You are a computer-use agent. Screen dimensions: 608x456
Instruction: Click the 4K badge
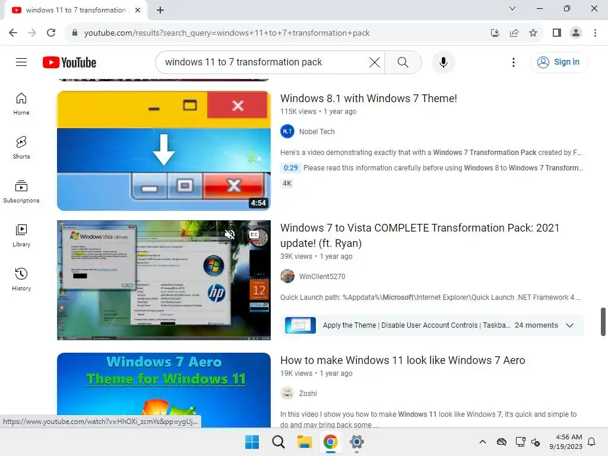[x=287, y=183]
